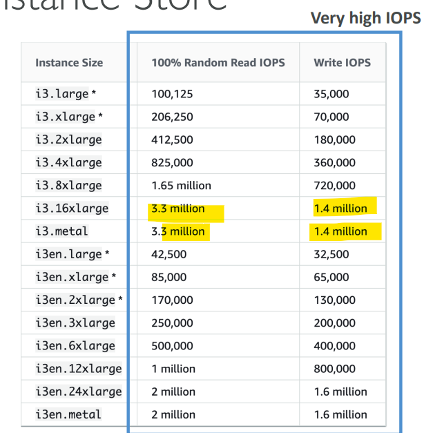The height and width of the screenshot is (433, 433).
Task: Click the read IOPS value 100,125
Action: (172, 94)
